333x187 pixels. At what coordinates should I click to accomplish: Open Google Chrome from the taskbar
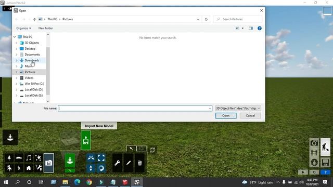tap(89, 182)
